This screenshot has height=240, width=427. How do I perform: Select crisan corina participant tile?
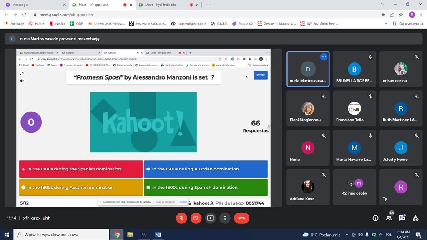click(401, 69)
